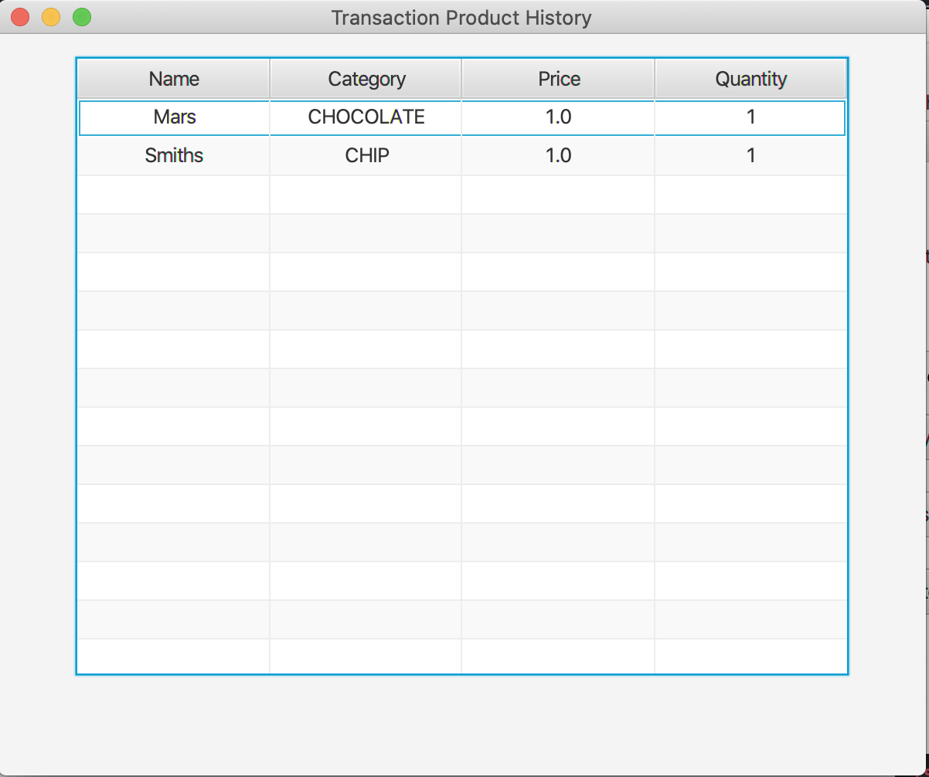Select the Quantity column header
The image size is (929, 777).
(750, 78)
